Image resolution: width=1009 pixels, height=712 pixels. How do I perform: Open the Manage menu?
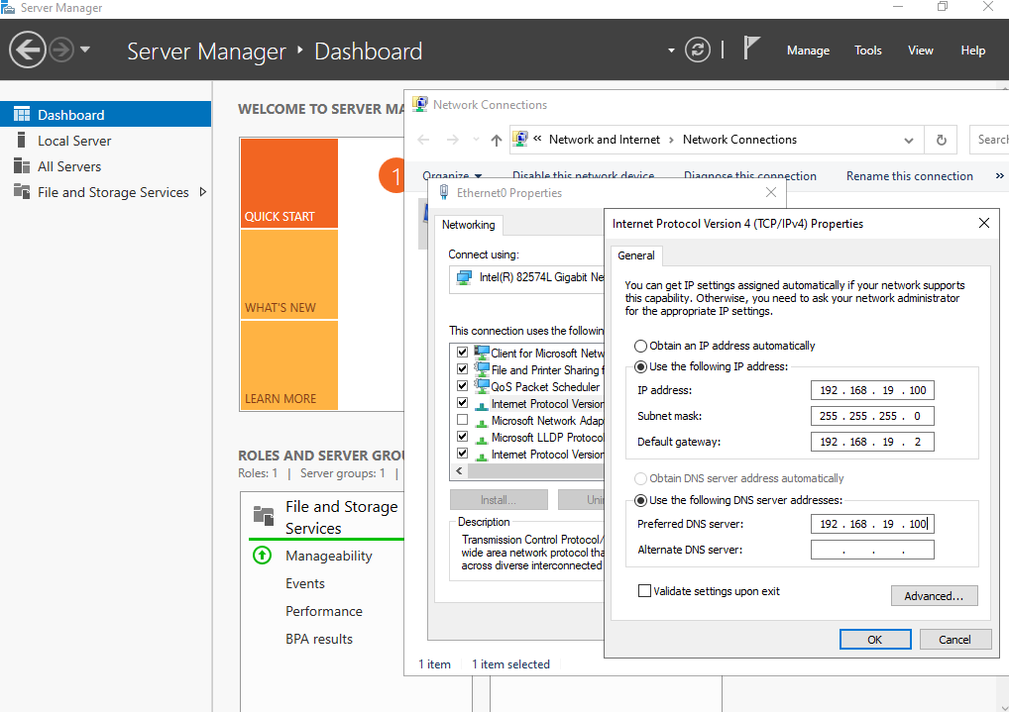coord(808,50)
